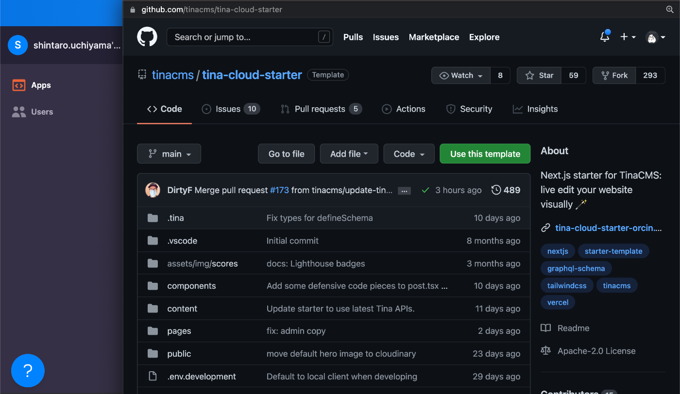Screen dimensions: 680x394
Task: Click the public folder icon
Action: (x=153, y=354)
